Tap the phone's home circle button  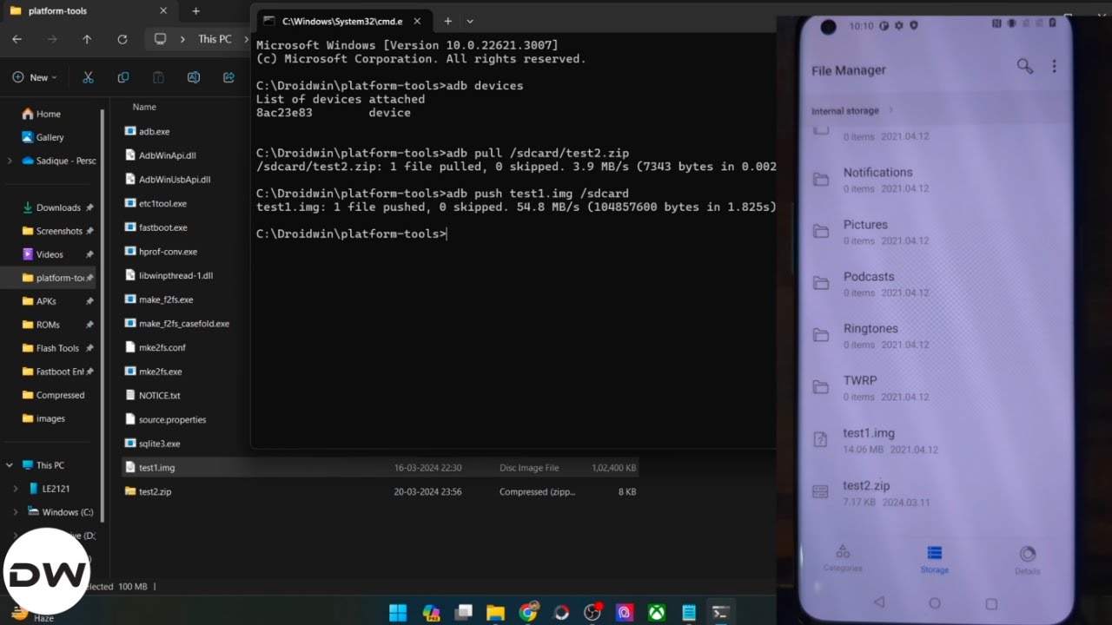pos(935,602)
